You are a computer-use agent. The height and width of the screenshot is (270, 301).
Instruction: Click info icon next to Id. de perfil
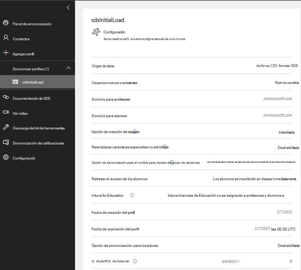pyautogui.click(x=135, y=261)
